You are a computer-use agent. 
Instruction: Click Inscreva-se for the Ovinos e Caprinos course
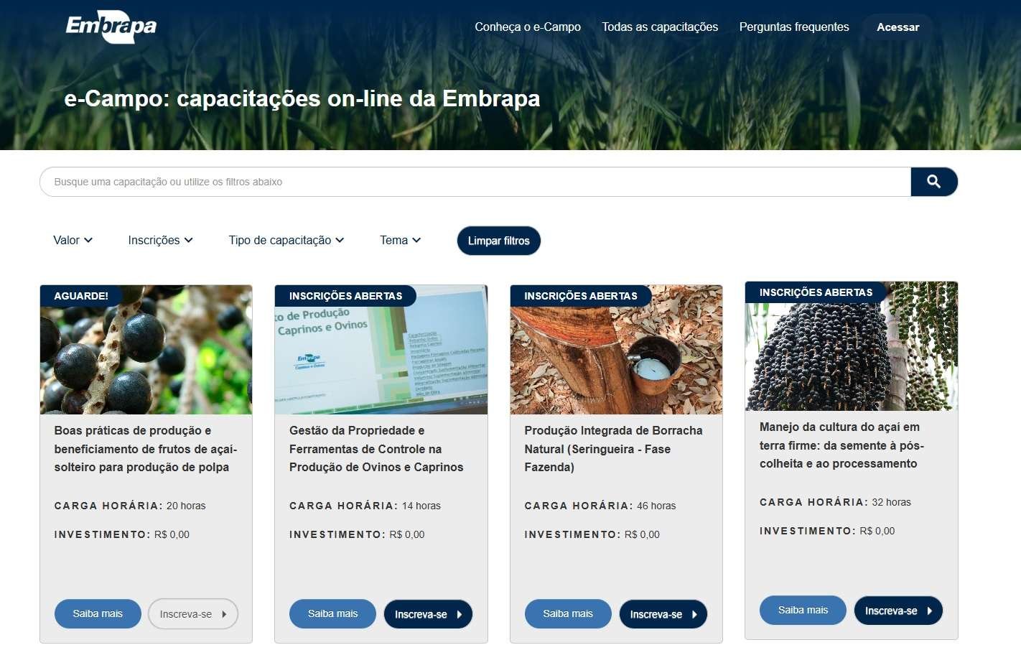pos(429,614)
